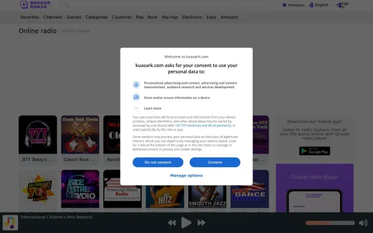The width and height of the screenshot is (373, 233).
Task: Click the Quasar Radio logo
Action: pos(35,5)
